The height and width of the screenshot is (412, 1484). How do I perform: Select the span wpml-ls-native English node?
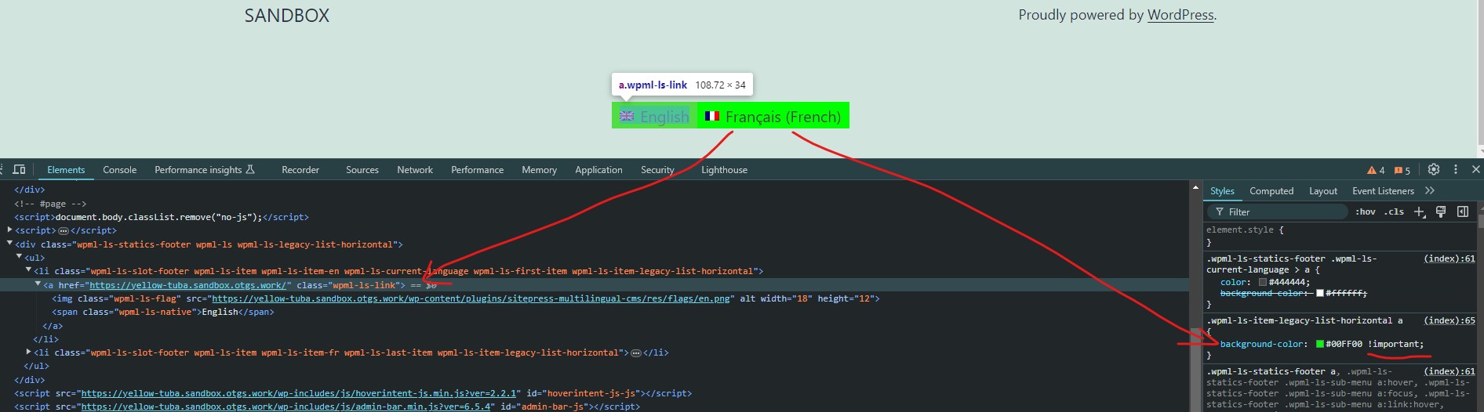pyautogui.click(x=163, y=312)
